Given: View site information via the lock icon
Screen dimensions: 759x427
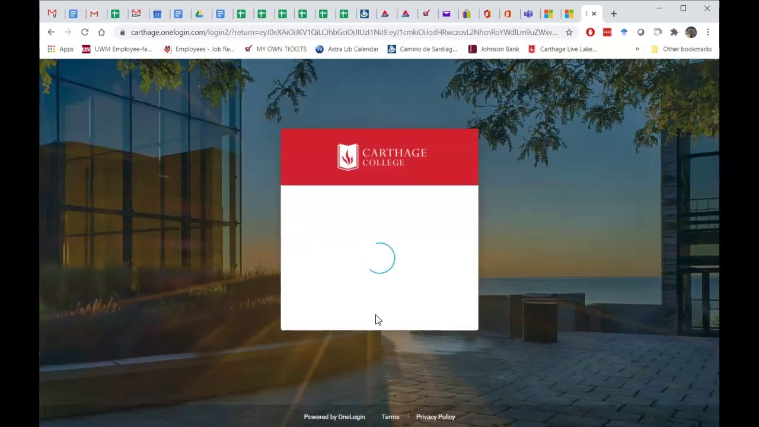Looking at the screenshot, I should 122,32.
